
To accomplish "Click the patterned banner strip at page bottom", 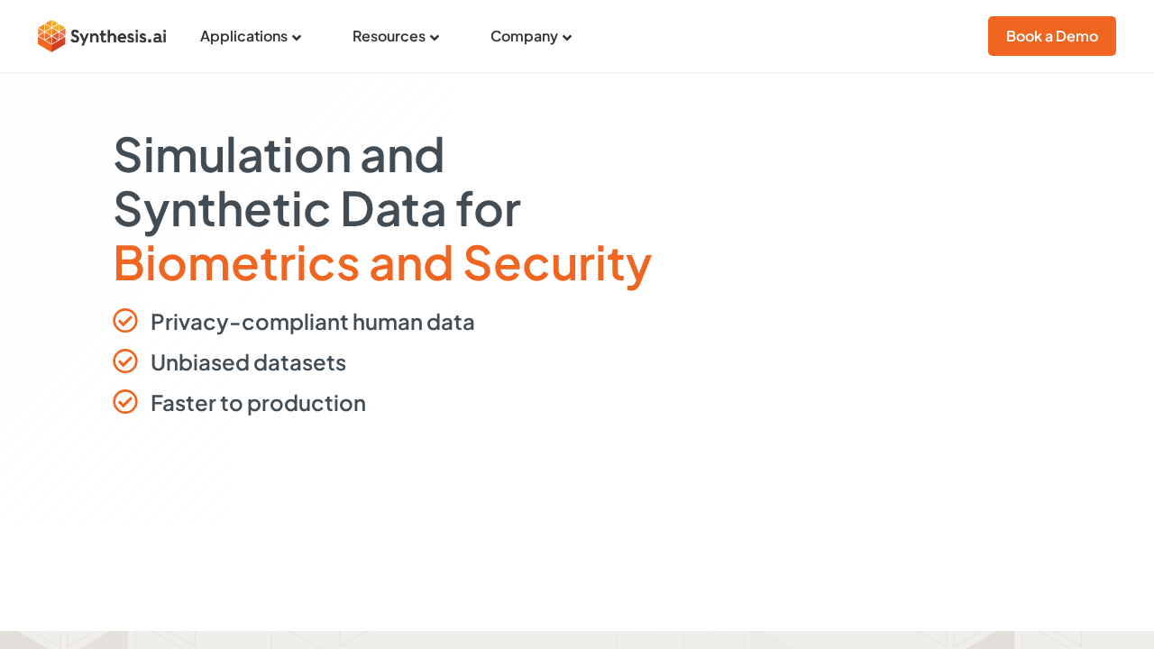I will [577, 640].
